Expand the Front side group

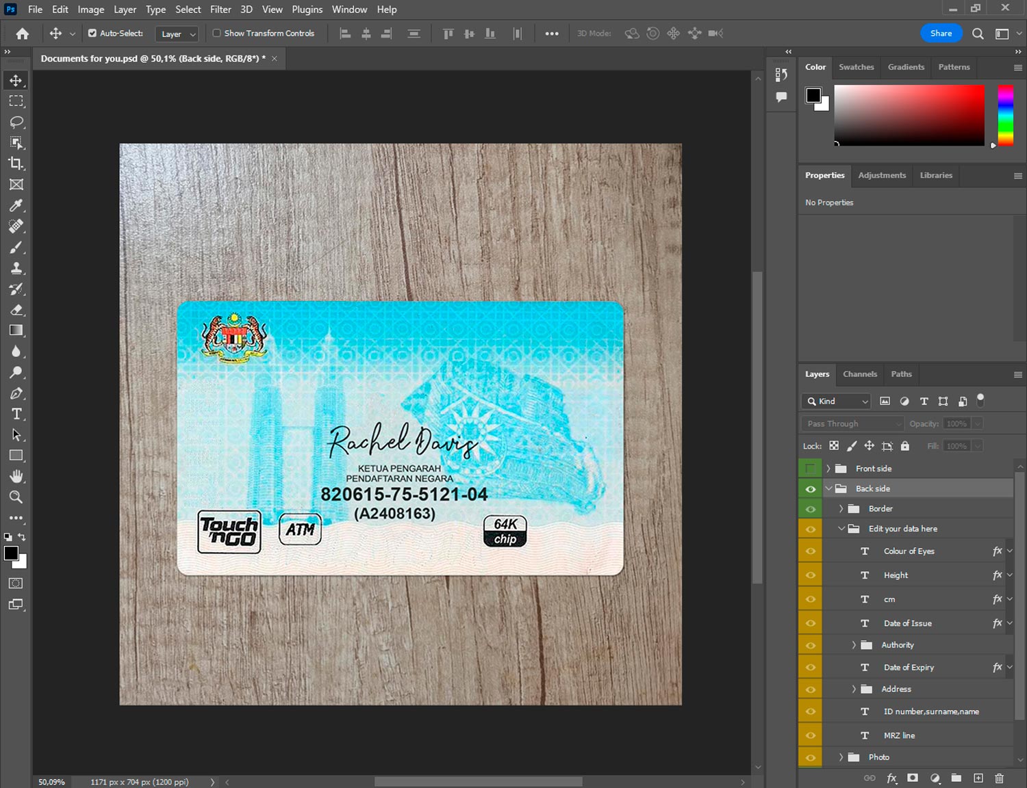click(x=828, y=469)
